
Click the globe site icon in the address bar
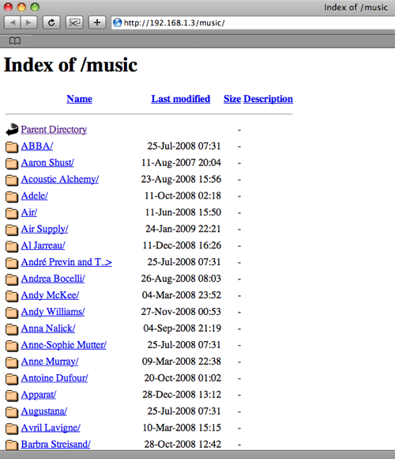(x=118, y=22)
